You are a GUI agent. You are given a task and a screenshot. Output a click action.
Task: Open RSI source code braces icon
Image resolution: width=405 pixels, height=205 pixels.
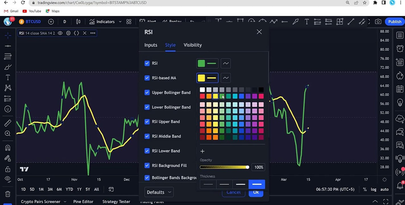tap(76, 33)
